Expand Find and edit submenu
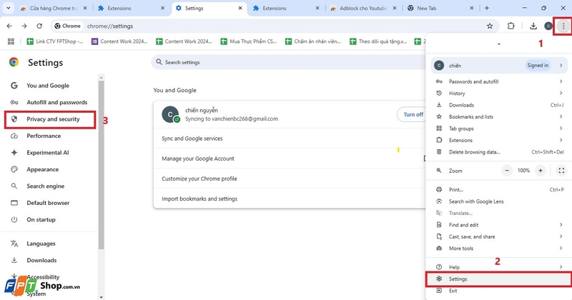 tap(498, 225)
